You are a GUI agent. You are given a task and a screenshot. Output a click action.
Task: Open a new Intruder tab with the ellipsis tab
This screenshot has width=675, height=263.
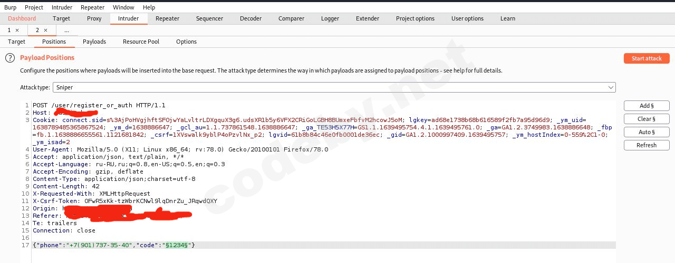pos(66,31)
